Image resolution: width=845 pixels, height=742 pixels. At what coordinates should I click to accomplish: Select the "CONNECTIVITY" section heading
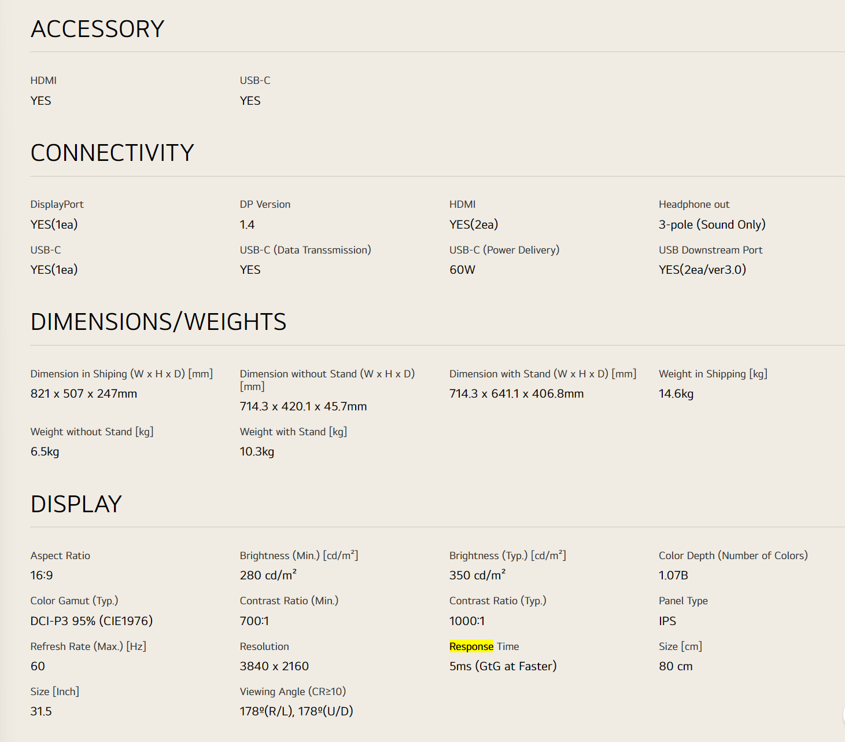point(112,153)
